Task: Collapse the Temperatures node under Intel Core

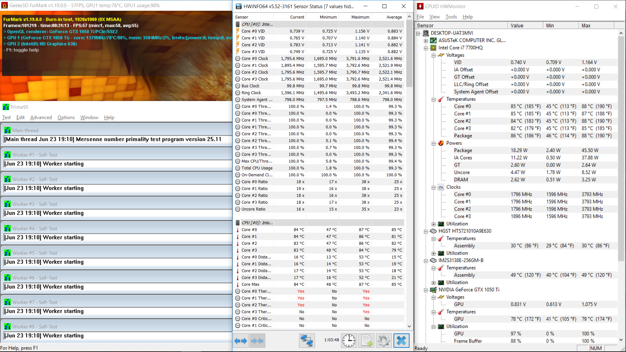Action: point(434,99)
